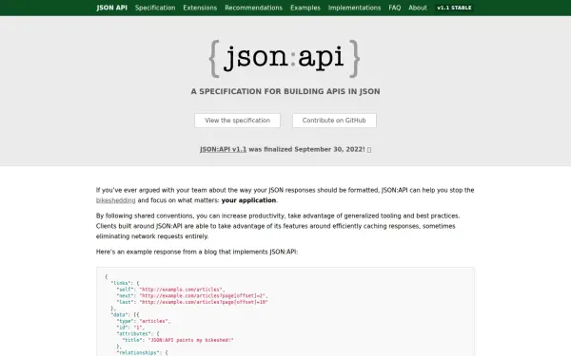The height and width of the screenshot is (356, 571).
Task: Open the Extensions page
Action: pos(200,8)
